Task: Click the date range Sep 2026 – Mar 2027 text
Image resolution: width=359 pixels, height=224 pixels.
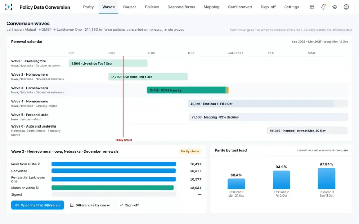Action: (x=307, y=42)
